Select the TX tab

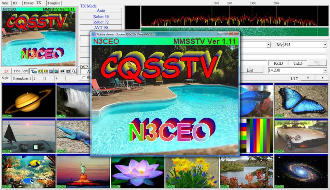39,3
